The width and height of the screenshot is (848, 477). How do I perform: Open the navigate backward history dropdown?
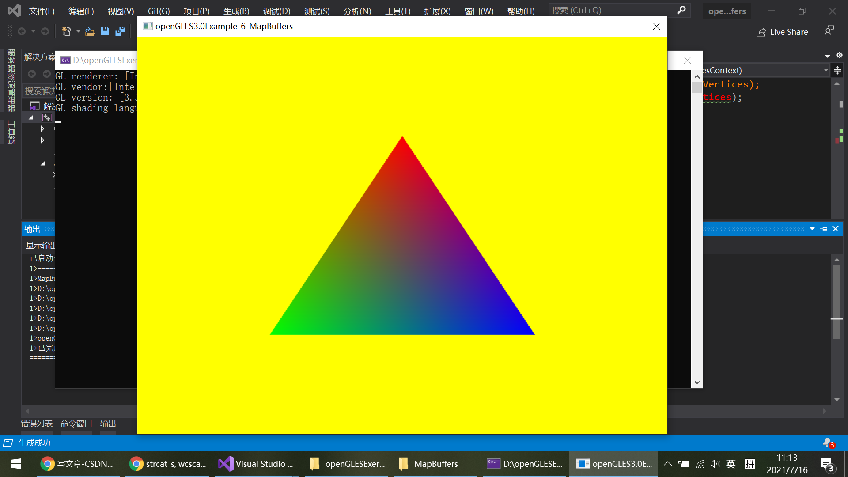34,31
